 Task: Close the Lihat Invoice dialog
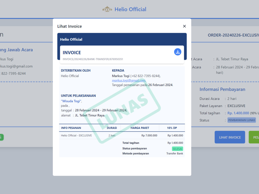coord(184,26)
